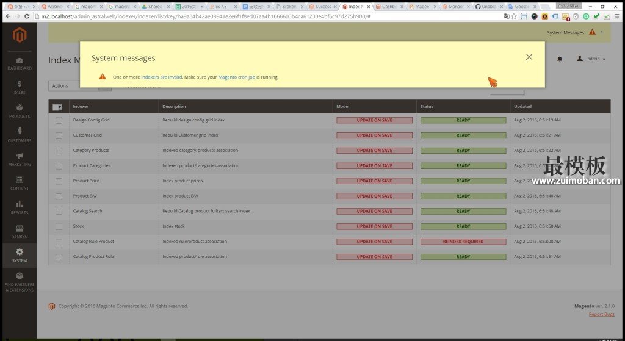This screenshot has height=341, width=625.
Task: Click UPDATE ON SAVE badge in Stock row
Action: click(x=374, y=226)
